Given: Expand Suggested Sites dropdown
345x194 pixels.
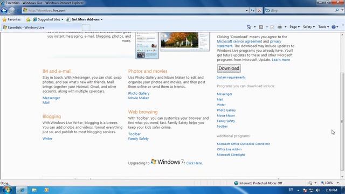Looking at the screenshot, I should 63,19.
